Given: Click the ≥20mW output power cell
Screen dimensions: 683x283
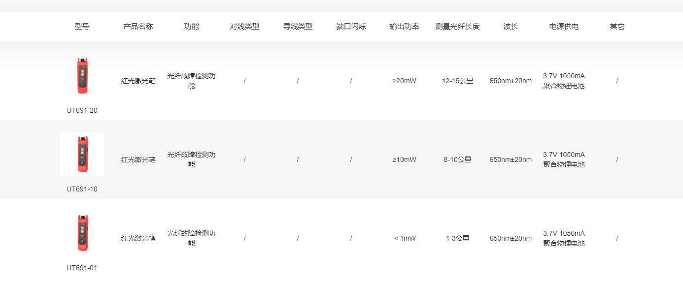Looking at the screenshot, I should 404,81.
